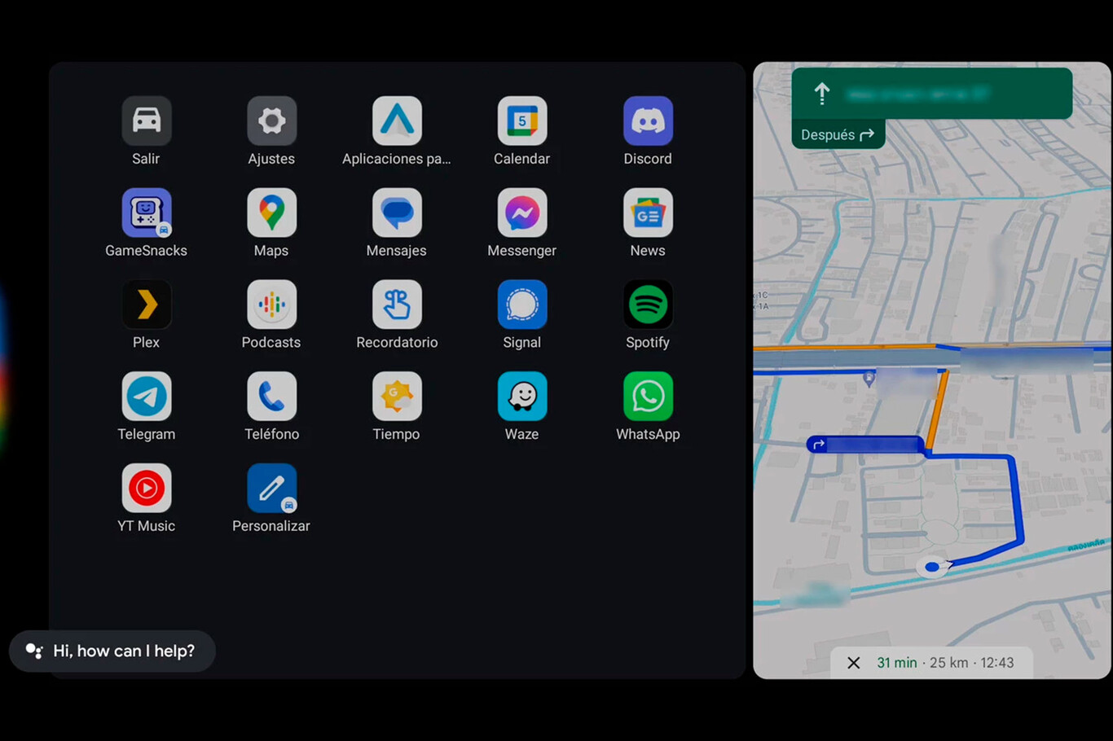This screenshot has height=741, width=1113.
Task: Open Spotify music app
Action: (x=648, y=305)
